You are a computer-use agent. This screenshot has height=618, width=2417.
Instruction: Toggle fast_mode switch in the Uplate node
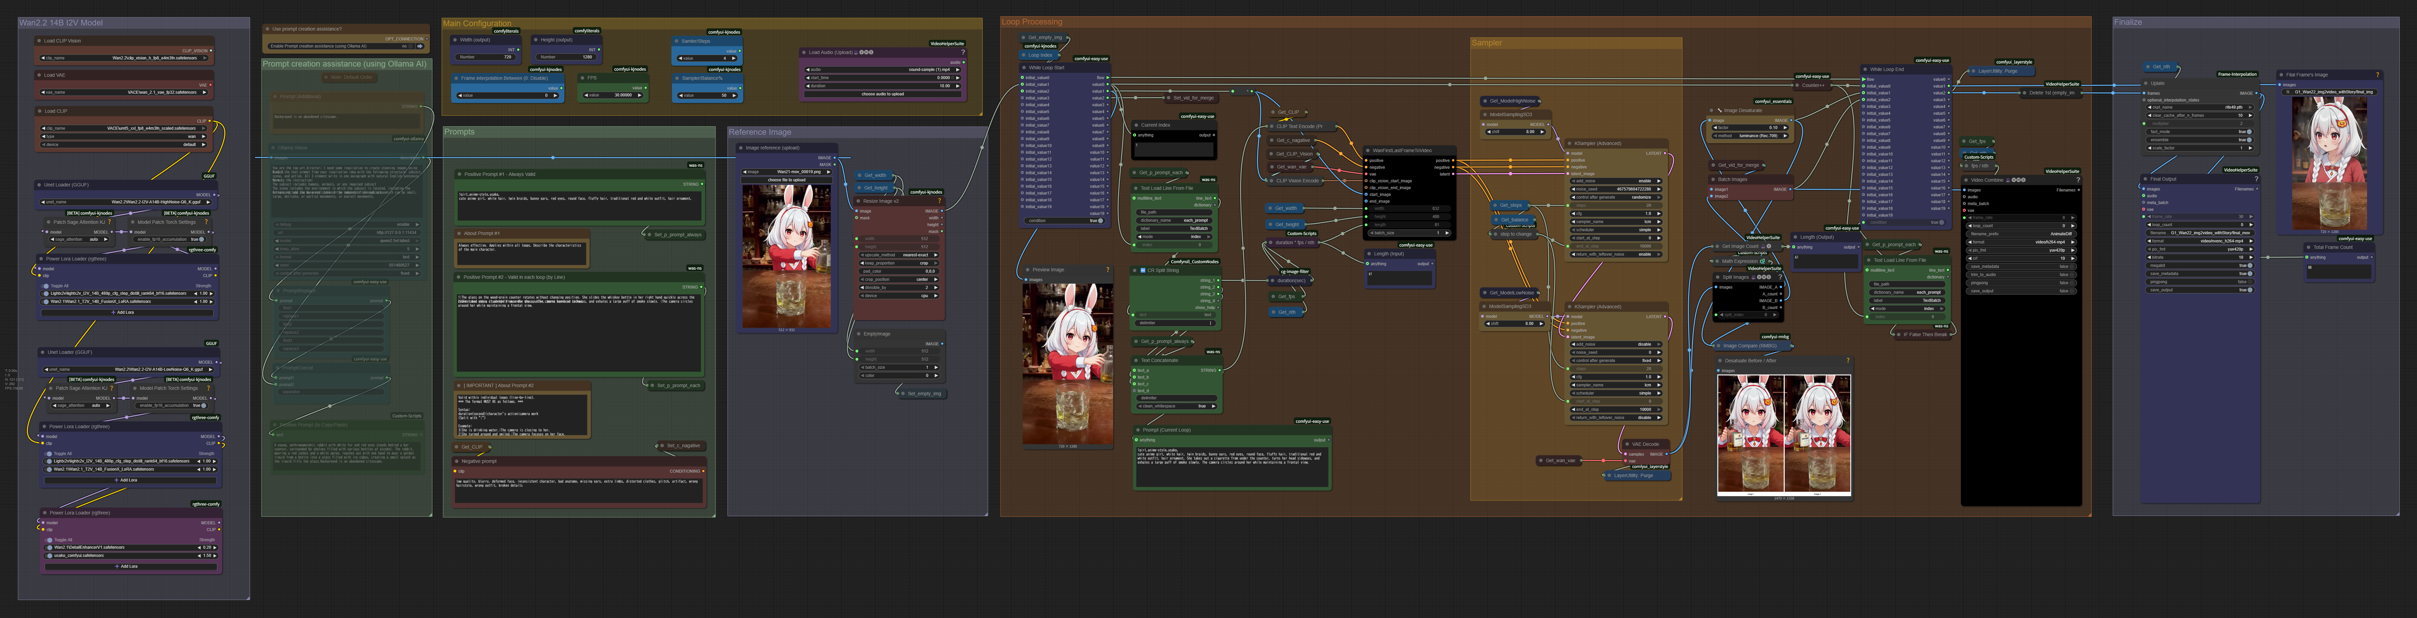(2249, 132)
